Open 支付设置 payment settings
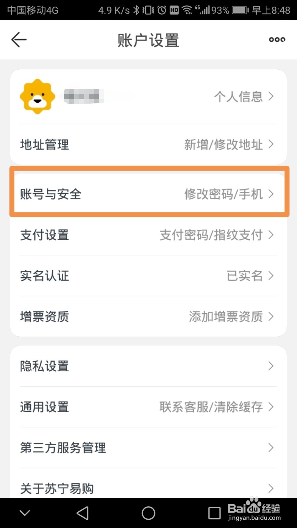 click(45, 235)
